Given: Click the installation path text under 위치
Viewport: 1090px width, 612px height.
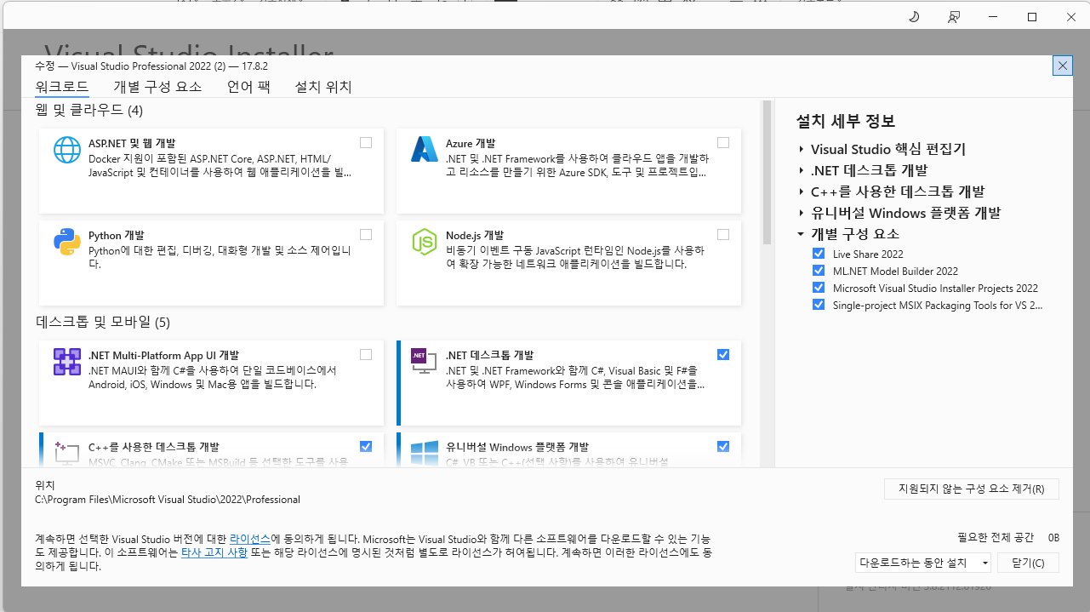Looking at the screenshot, I should click(x=168, y=500).
